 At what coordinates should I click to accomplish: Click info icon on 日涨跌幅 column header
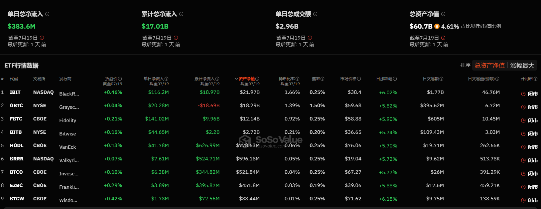pos(395,79)
